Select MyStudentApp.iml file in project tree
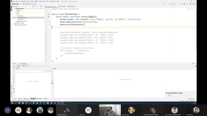 click(x=22, y=21)
